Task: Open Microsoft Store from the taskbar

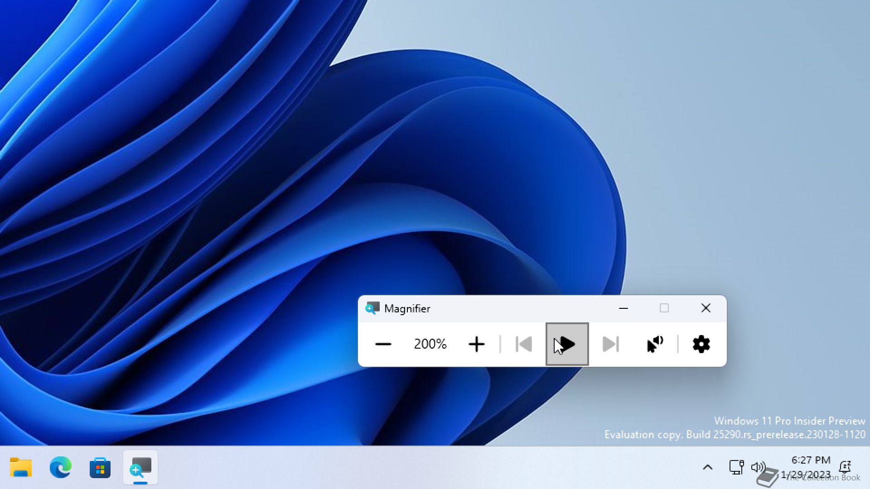Action: pyautogui.click(x=100, y=467)
